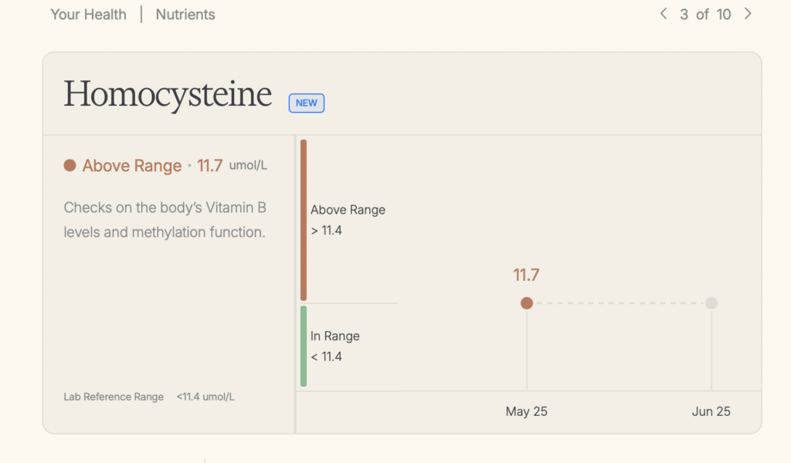Select the orange May 25 data point

coord(527,303)
